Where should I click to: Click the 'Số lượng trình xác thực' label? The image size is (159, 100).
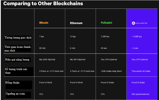tap(16, 71)
